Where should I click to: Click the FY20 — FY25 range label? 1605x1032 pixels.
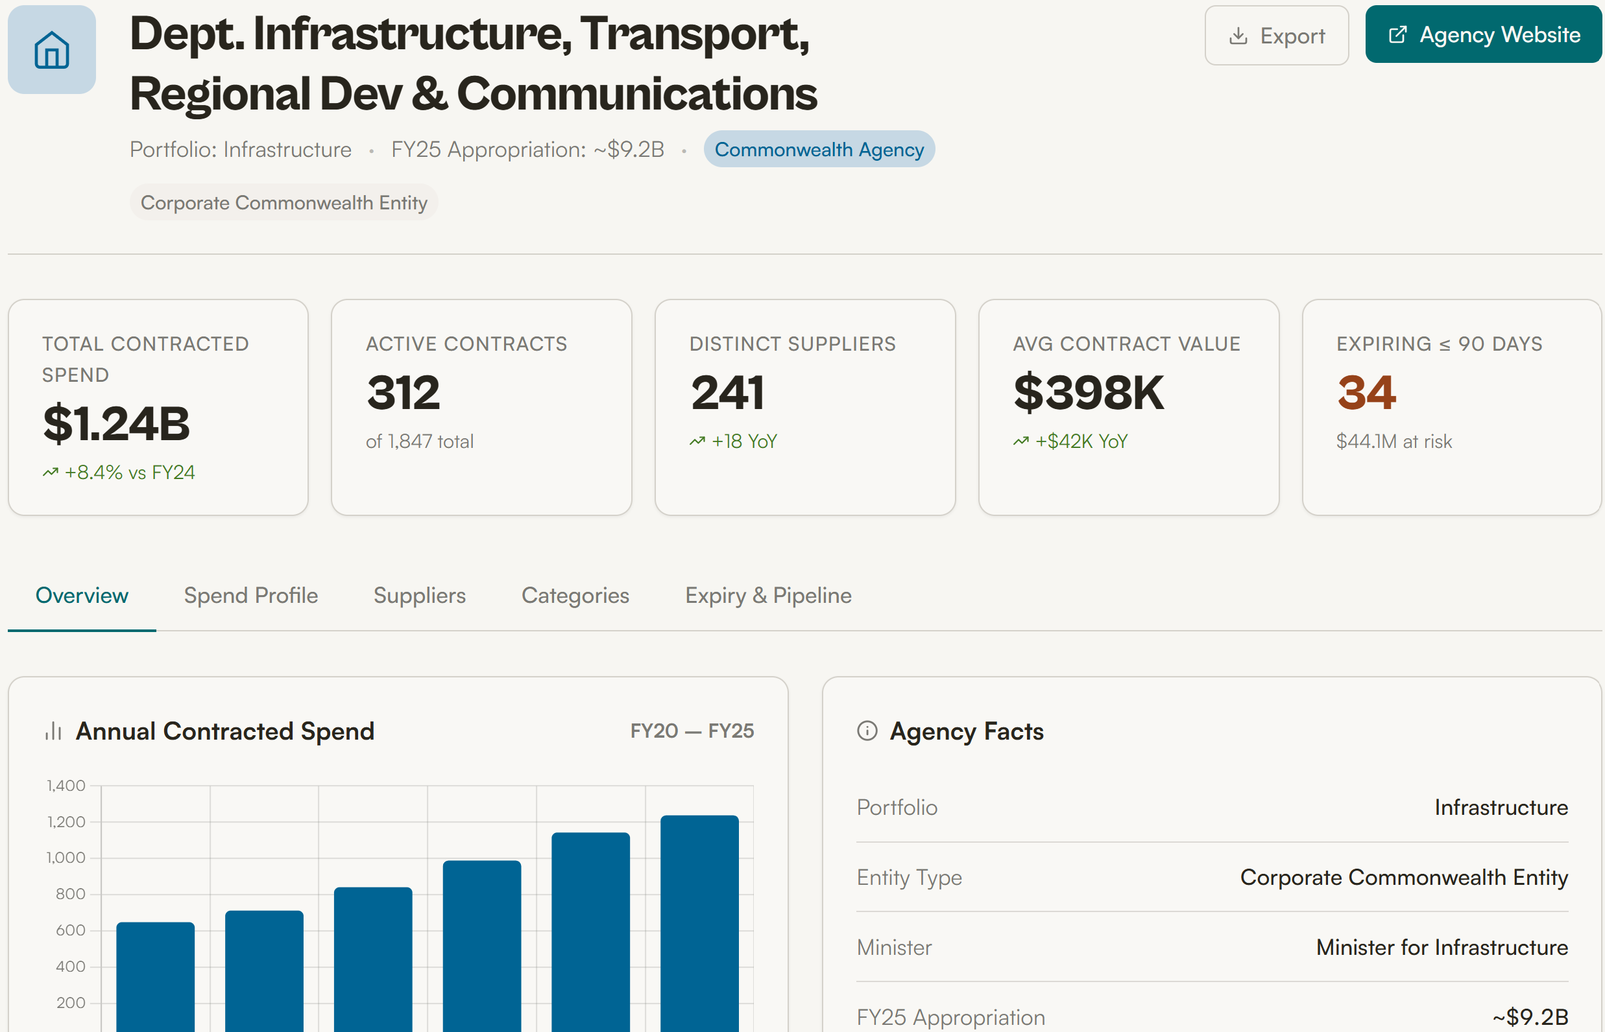point(692,731)
